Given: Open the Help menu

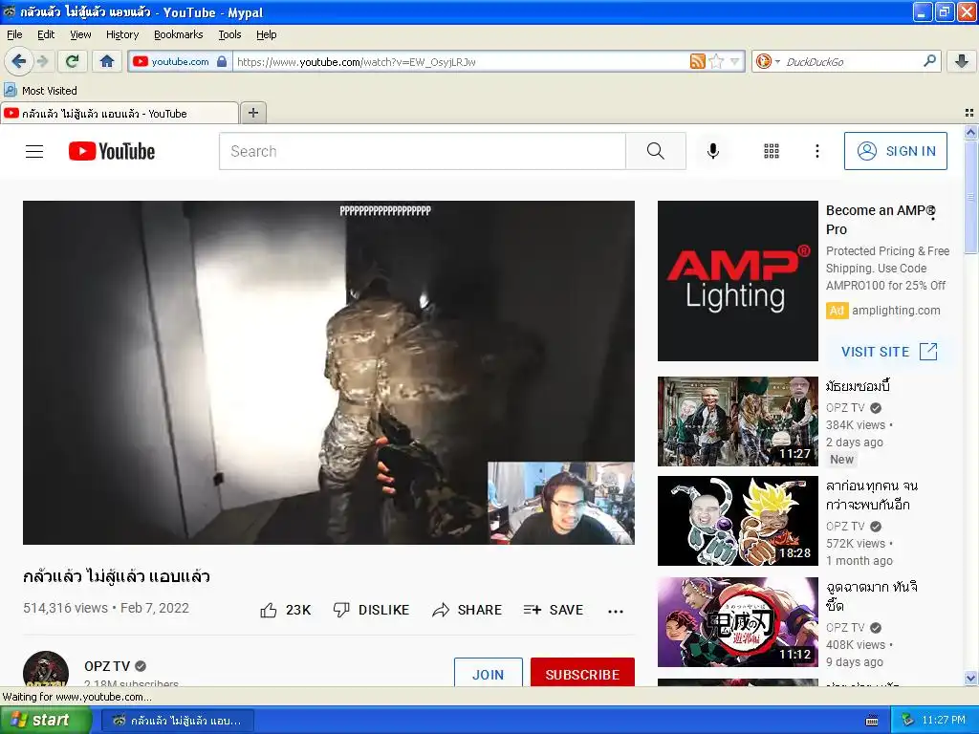Looking at the screenshot, I should click(266, 34).
